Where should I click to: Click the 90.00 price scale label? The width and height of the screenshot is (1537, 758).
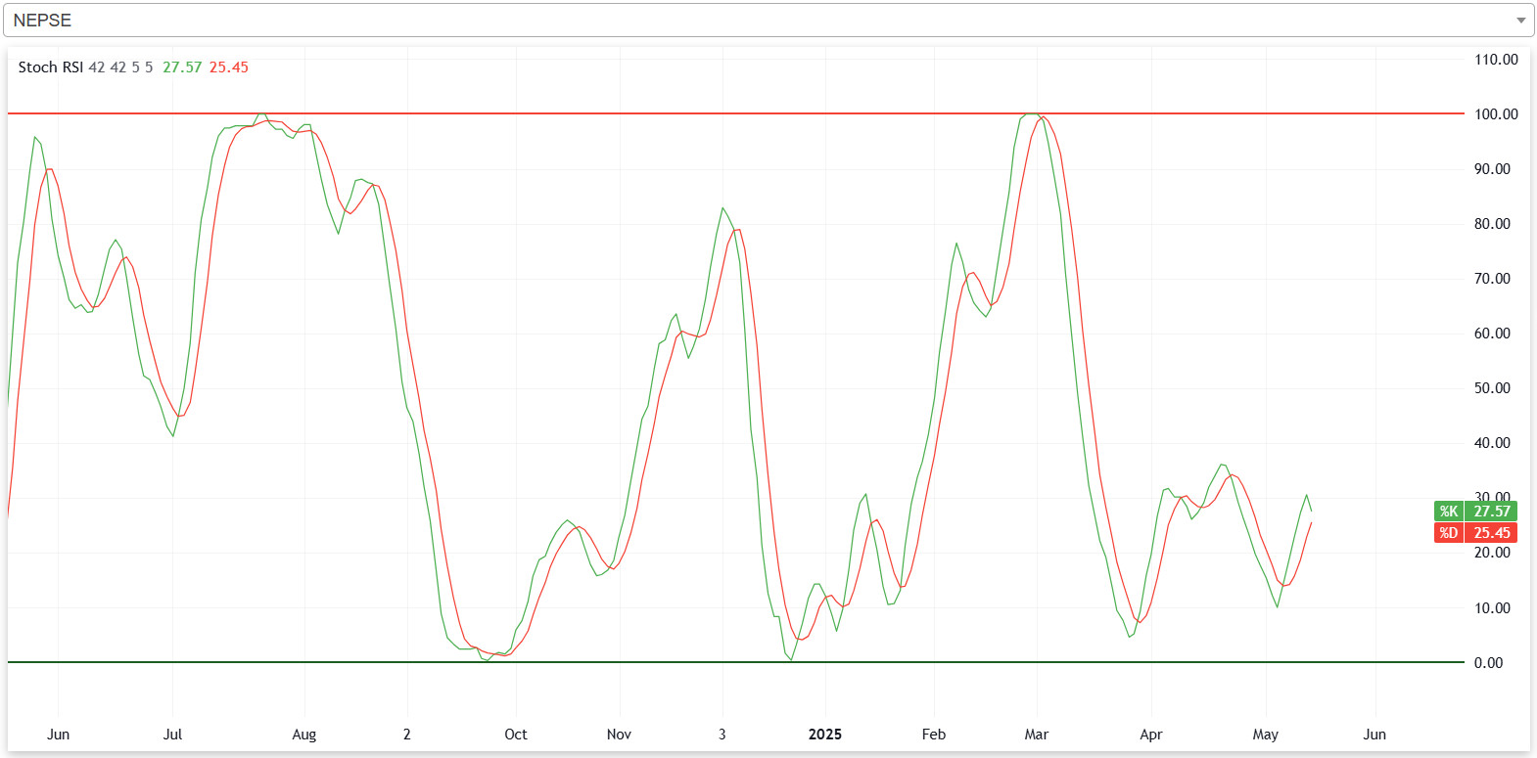tap(1492, 169)
